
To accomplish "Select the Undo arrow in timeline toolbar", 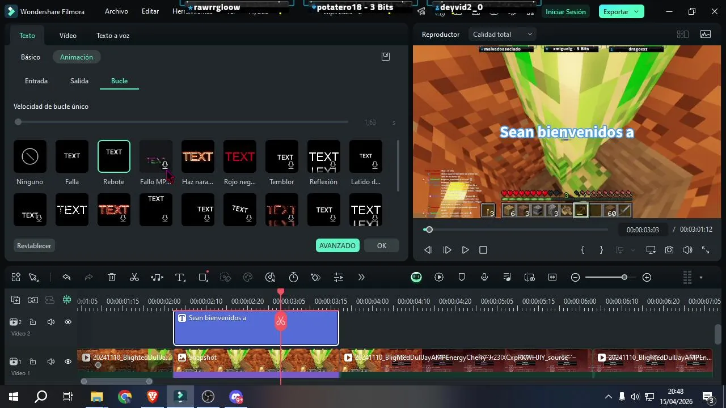I will point(66,277).
